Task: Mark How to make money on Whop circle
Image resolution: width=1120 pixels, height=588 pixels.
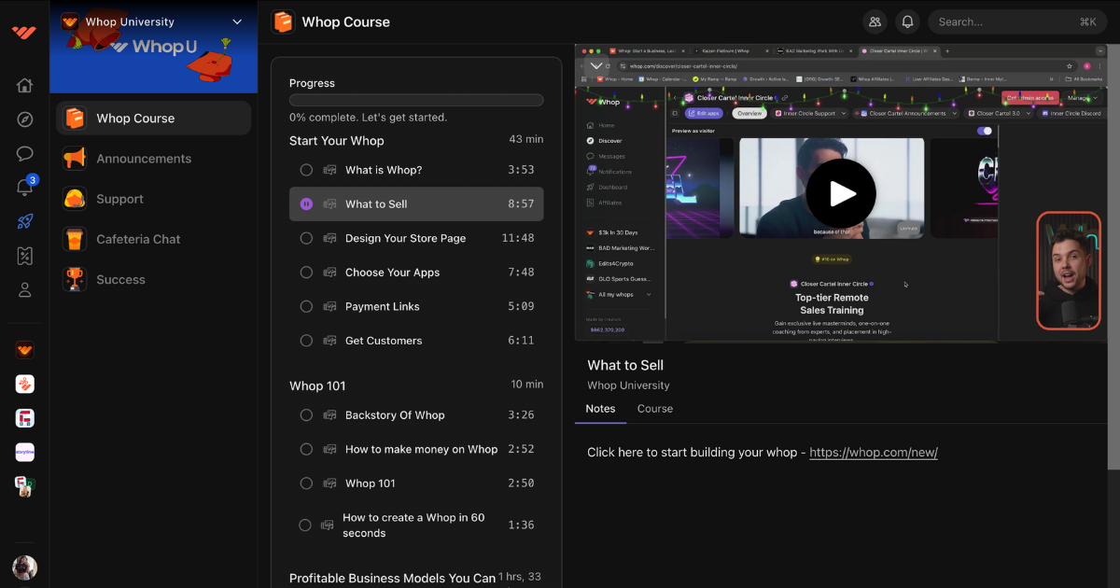Action: tap(306, 449)
